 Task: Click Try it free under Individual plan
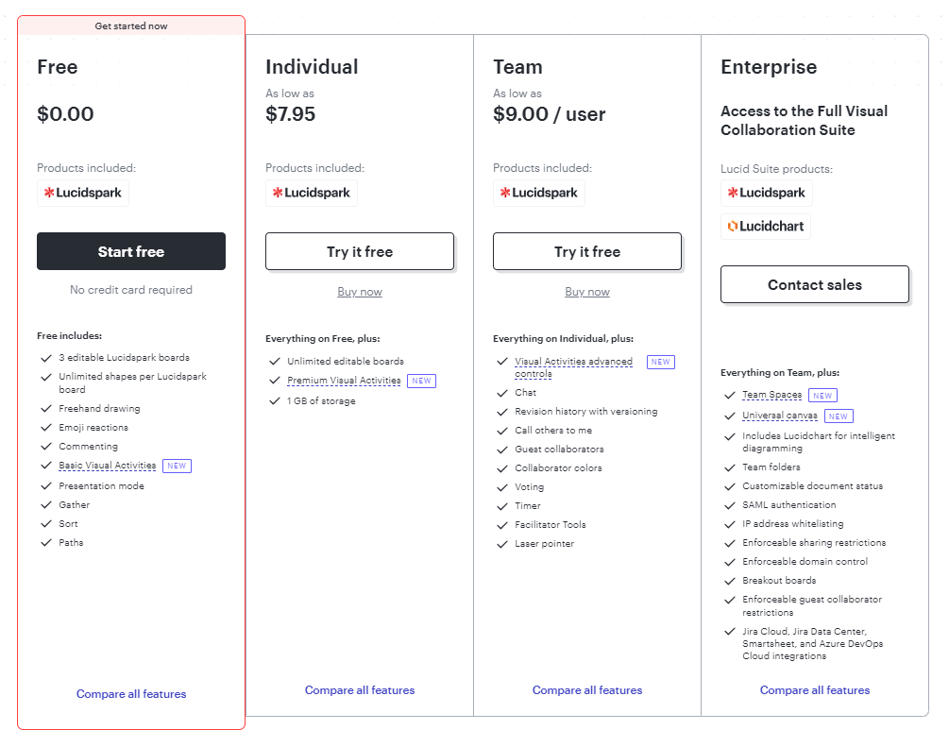click(x=360, y=252)
